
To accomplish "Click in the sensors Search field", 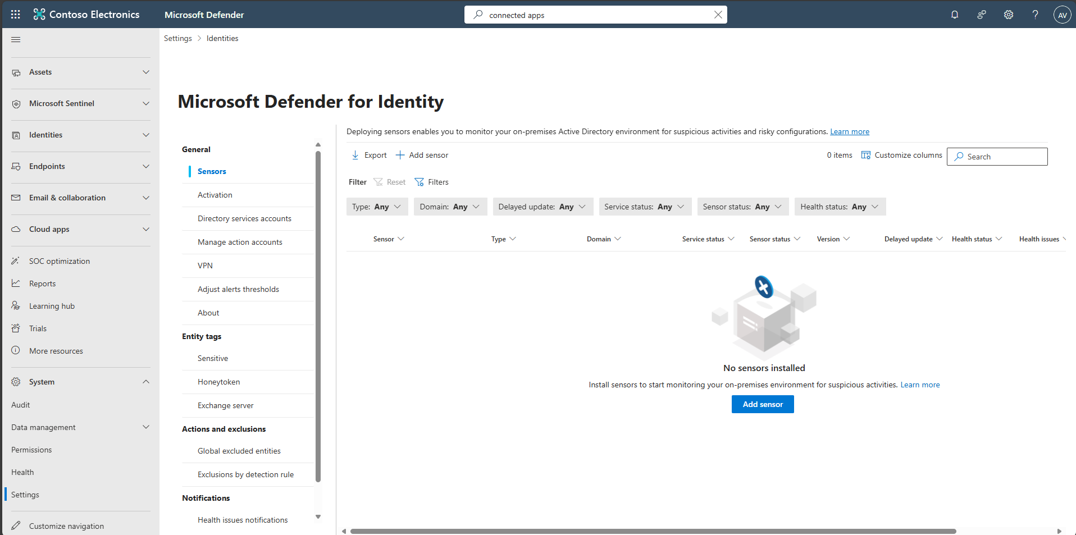I will coord(997,157).
